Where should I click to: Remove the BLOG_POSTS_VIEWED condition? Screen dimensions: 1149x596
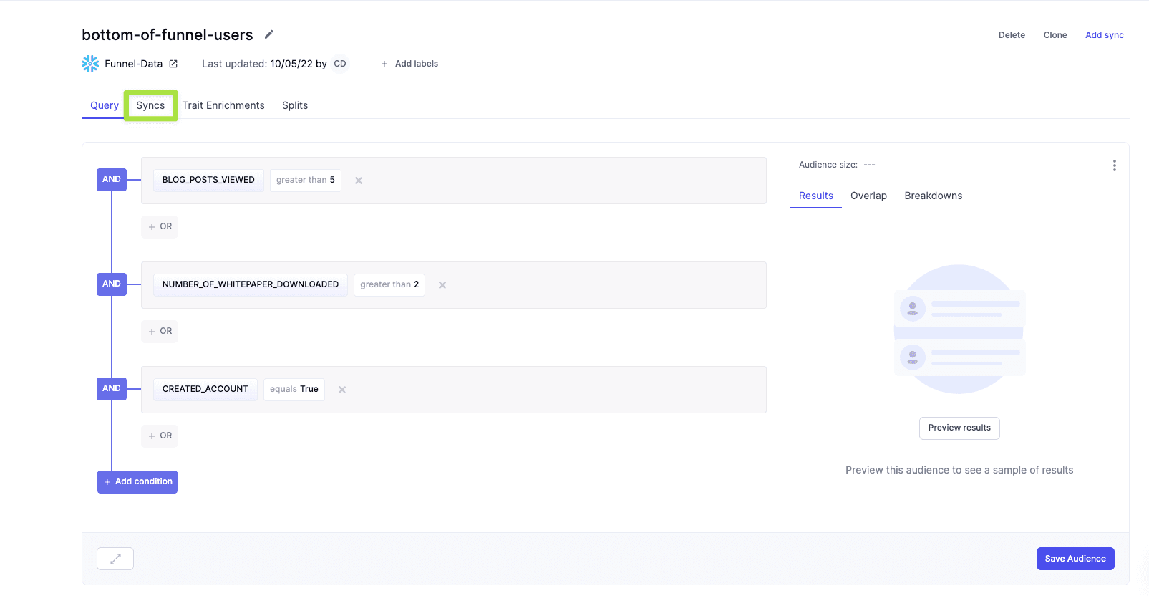tap(359, 181)
